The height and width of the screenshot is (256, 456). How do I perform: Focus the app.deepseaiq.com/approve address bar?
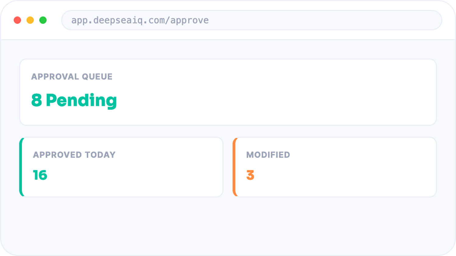point(252,20)
